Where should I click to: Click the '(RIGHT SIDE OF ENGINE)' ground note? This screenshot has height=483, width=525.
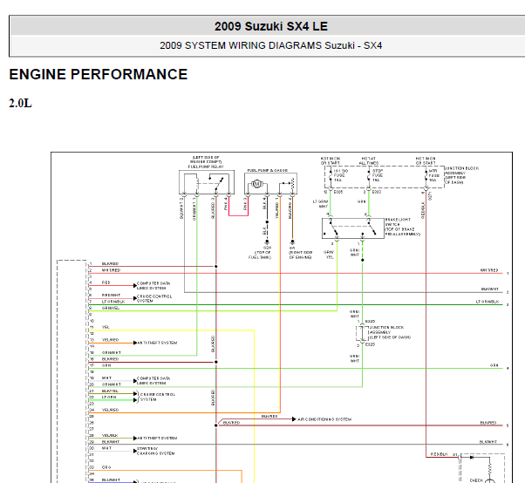(x=300, y=255)
